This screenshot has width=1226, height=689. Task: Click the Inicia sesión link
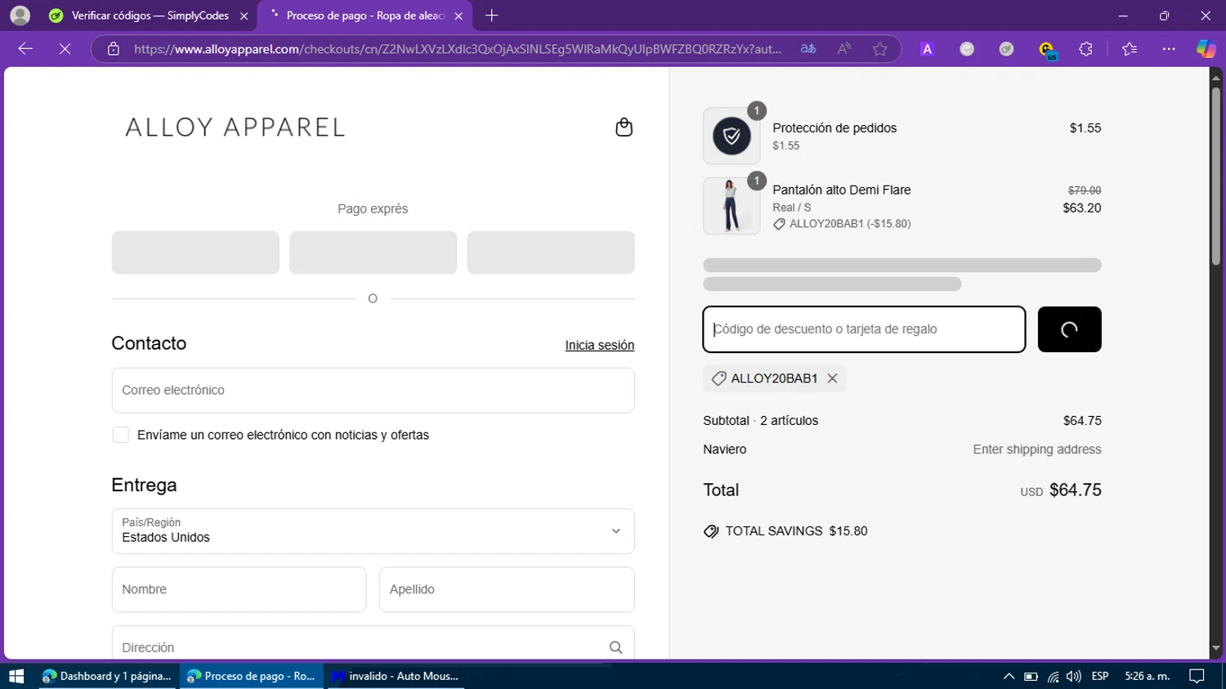pos(599,345)
